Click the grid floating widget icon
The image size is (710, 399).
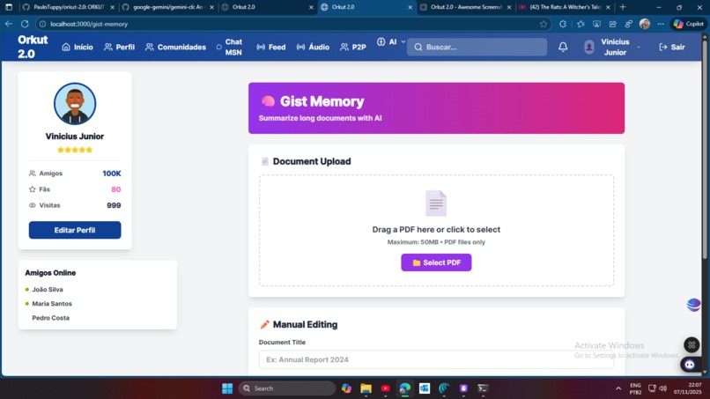(692, 345)
